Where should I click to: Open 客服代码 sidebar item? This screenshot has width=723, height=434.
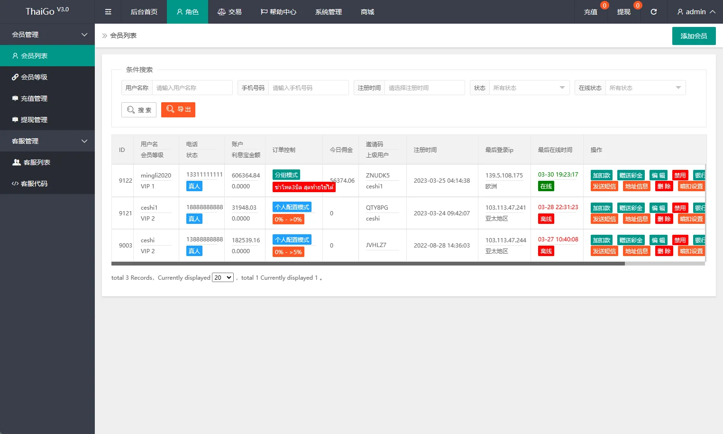coord(34,184)
